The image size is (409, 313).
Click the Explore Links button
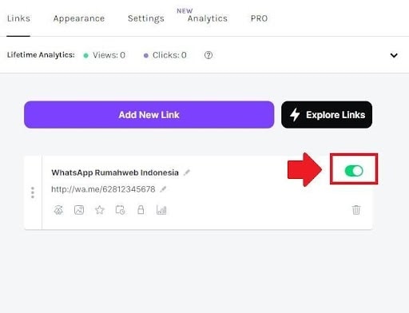[327, 115]
